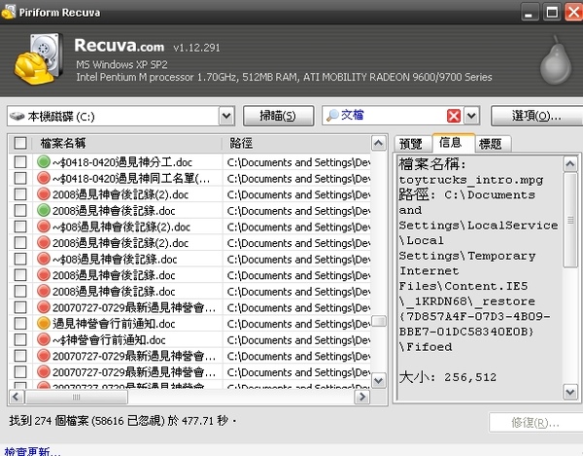Click the version text v1.12.291
Viewport: 583px width, 456px height.
[196, 48]
